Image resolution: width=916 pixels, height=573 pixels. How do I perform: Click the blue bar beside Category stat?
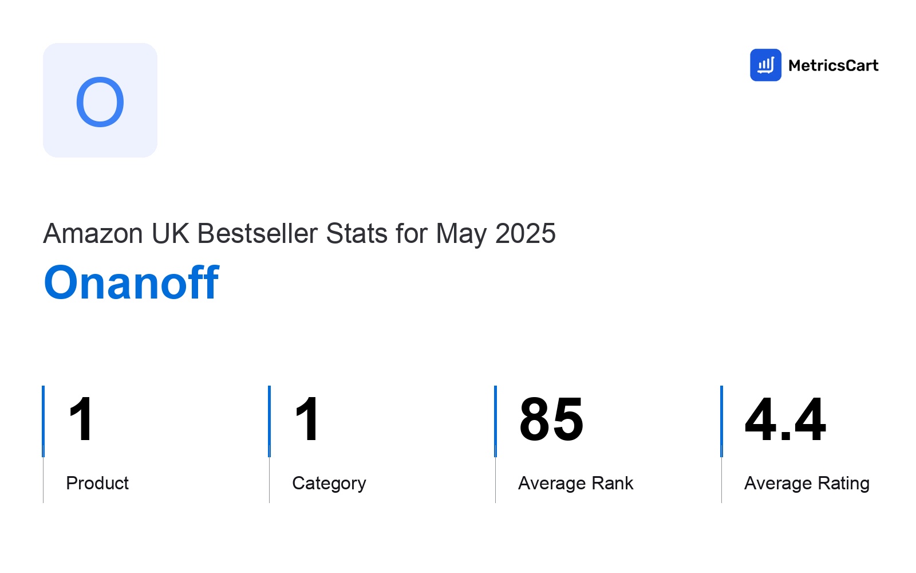click(x=269, y=421)
